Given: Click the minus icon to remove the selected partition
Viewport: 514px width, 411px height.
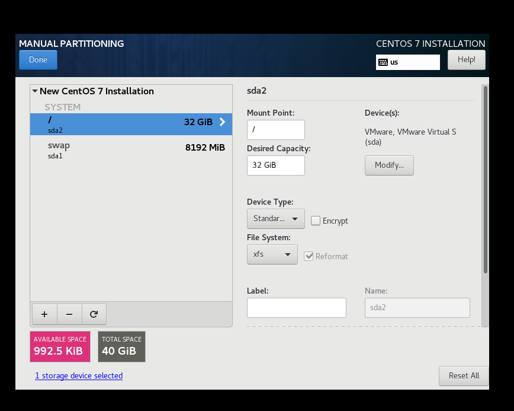Looking at the screenshot, I should coord(69,314).
